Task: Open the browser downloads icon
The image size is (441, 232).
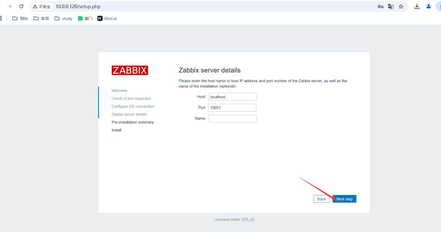Action: [x=417, y=6]
